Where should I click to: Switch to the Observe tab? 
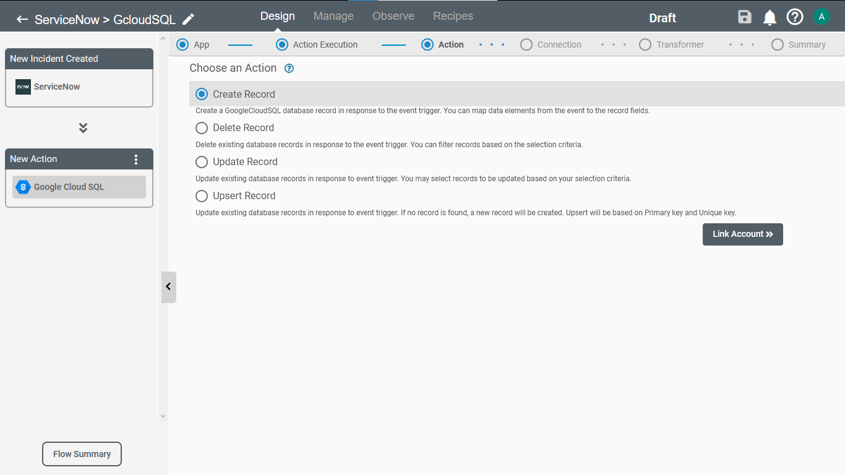pyautogui.click(x=393, y=16)
